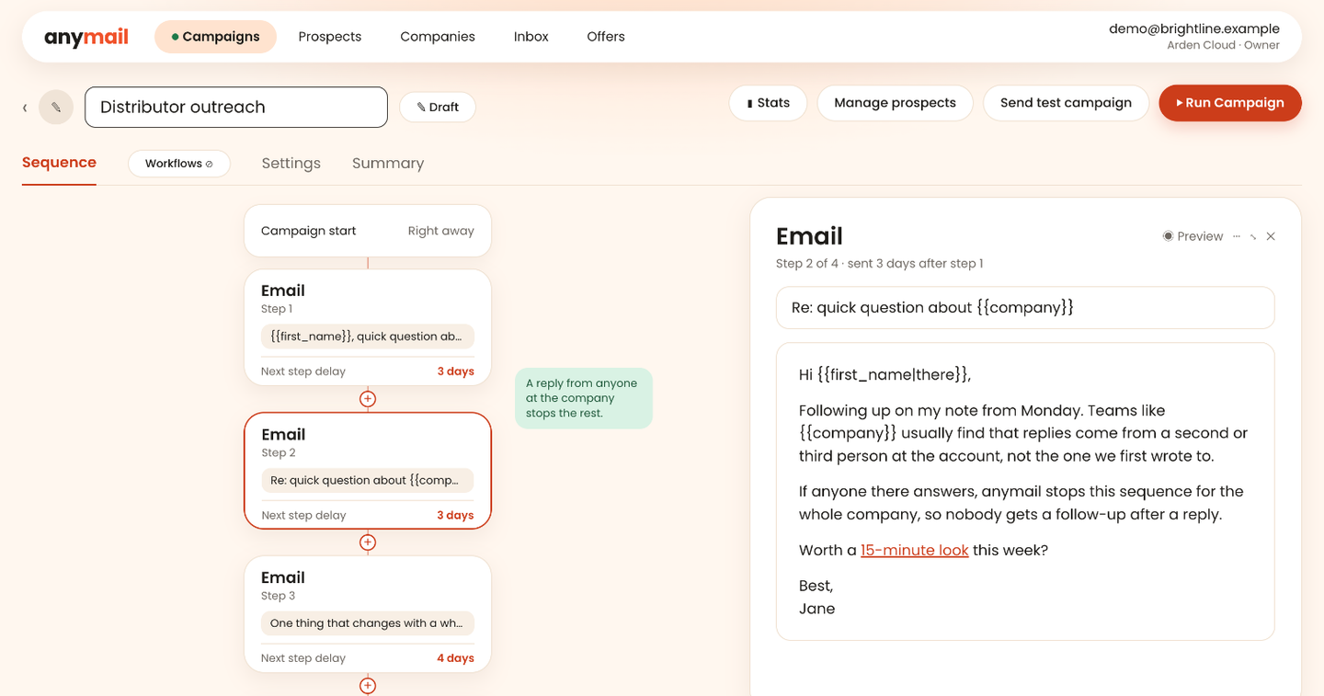Select the Sequence tab

click(x=59, y=163)
